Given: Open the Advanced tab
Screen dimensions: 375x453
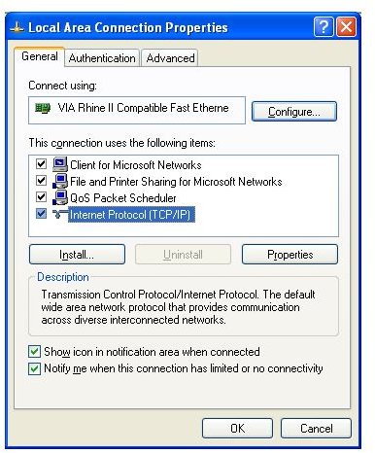Looking at the screenshot, I should 170,58.
